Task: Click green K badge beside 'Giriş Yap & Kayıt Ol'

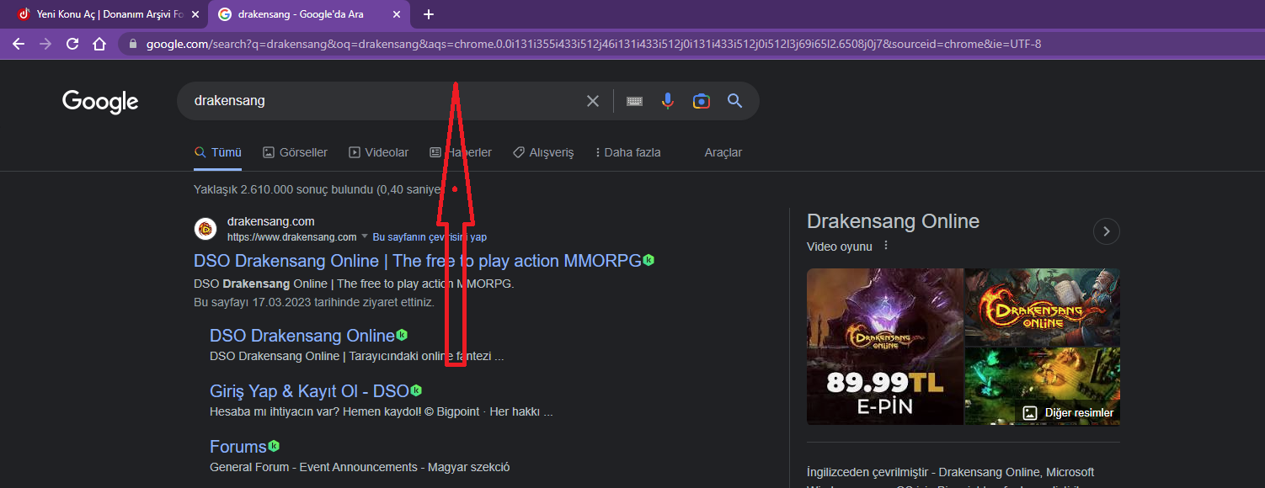Action: 416,390
